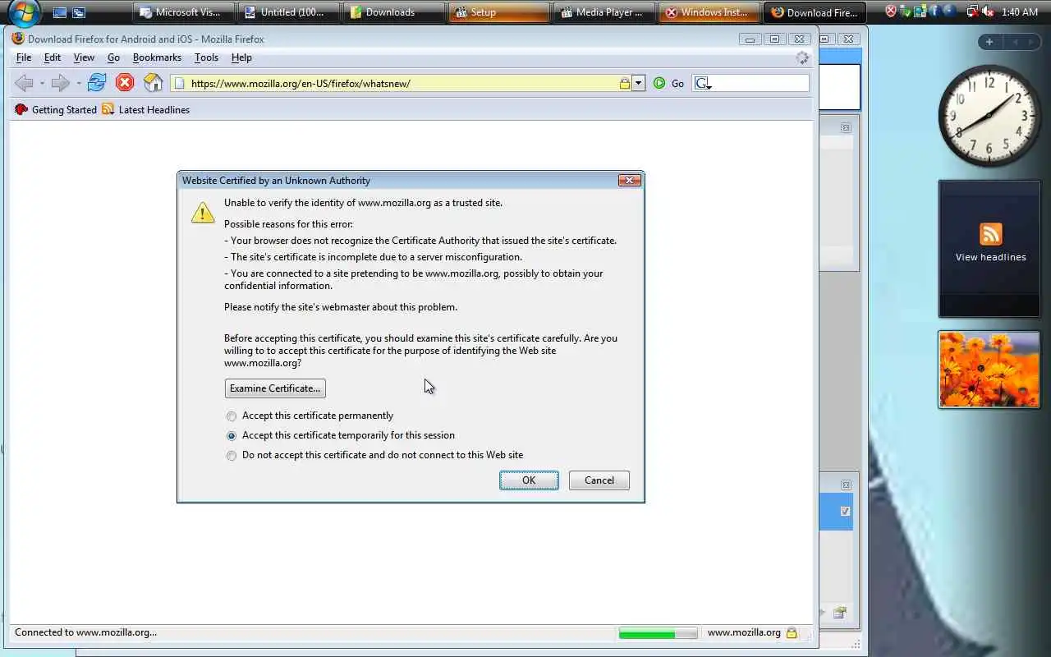Screen dimensions: 1051x657
Task: Open the Go menu
Action: [x=113, y=57]
